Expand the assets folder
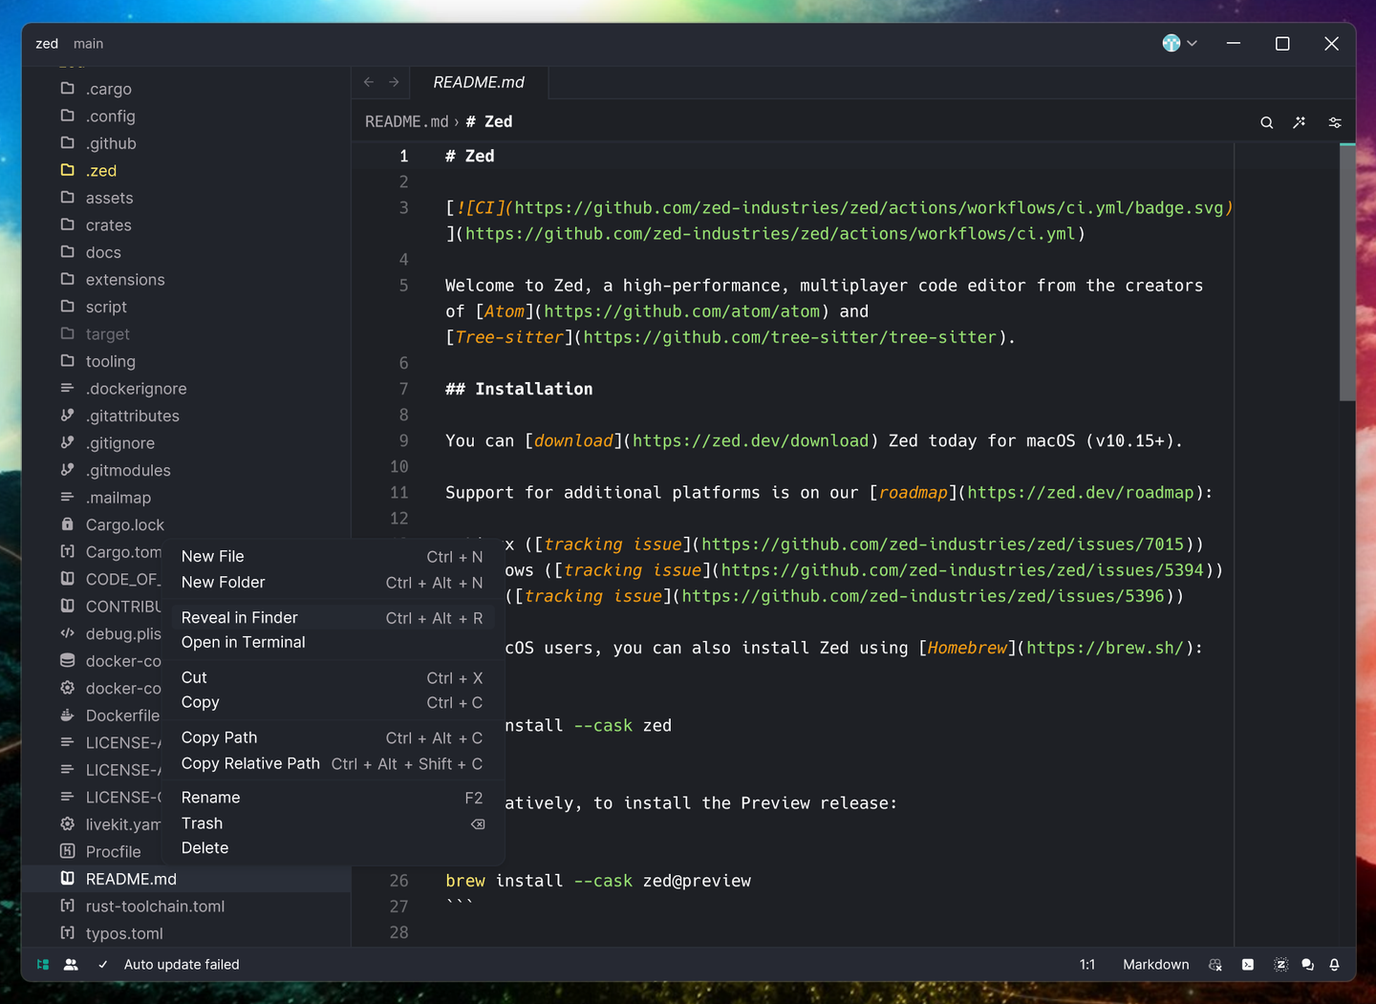The height and width of the screenshot is (1004, 1376). tap(108, 198)
